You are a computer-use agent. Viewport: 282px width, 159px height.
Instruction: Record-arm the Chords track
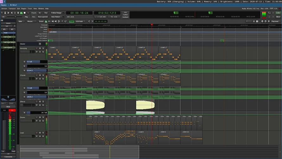click(x=36, y=75)
